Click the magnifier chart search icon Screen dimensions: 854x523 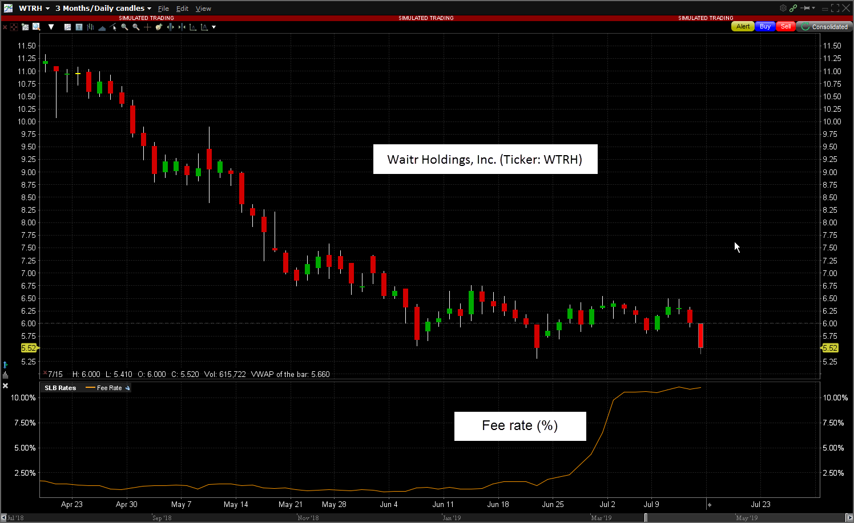[37, 27]
